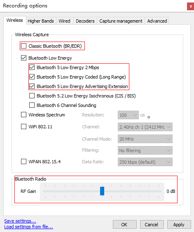Click the RF Gain slider handle
This screenshot has height=232, width=194.
102,191
